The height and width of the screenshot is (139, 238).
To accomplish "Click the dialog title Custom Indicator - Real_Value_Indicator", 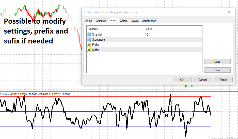I will point(110,12).
